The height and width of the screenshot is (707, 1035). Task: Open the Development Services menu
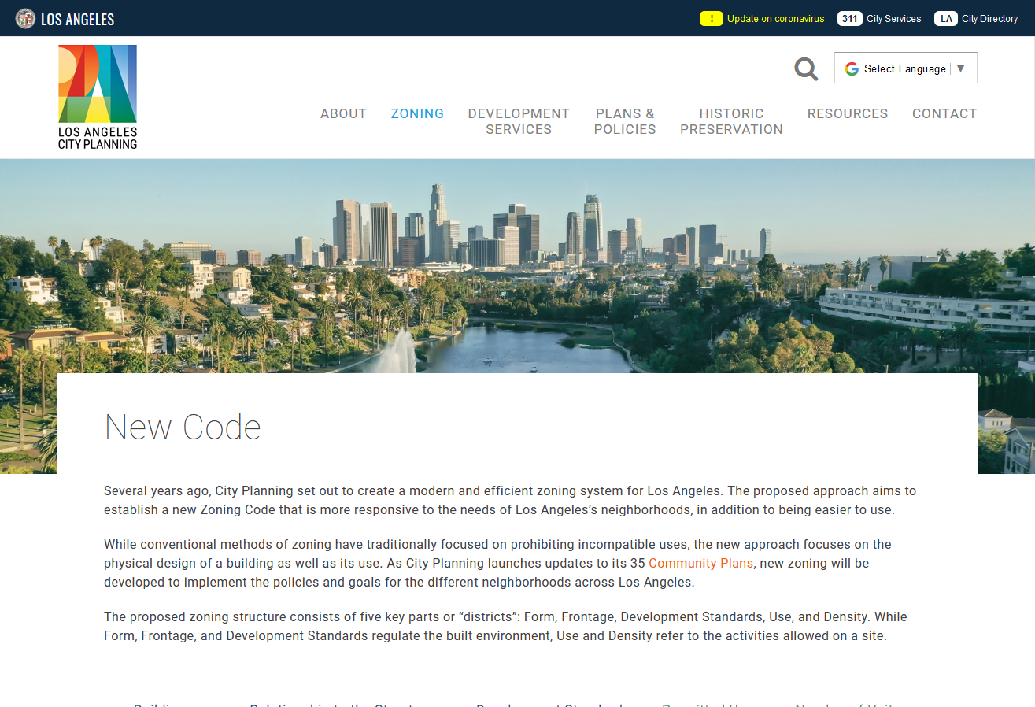coord(519,121)
